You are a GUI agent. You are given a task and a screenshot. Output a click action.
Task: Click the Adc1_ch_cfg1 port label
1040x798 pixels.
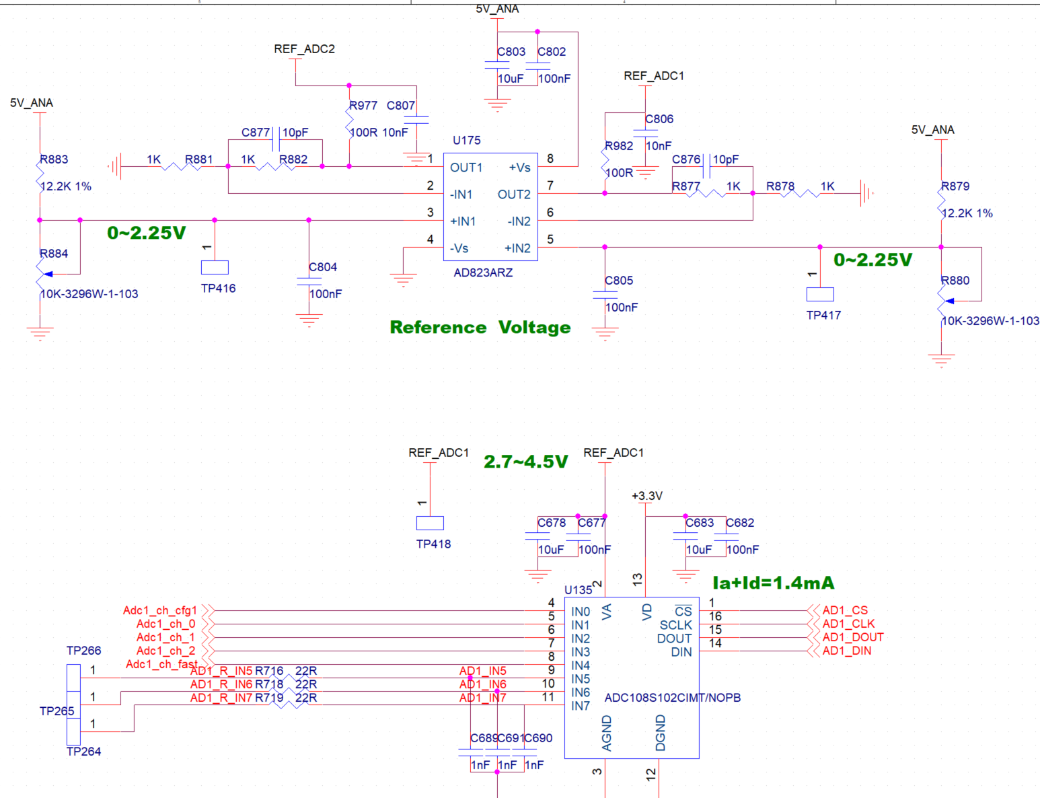click(160, 610)
